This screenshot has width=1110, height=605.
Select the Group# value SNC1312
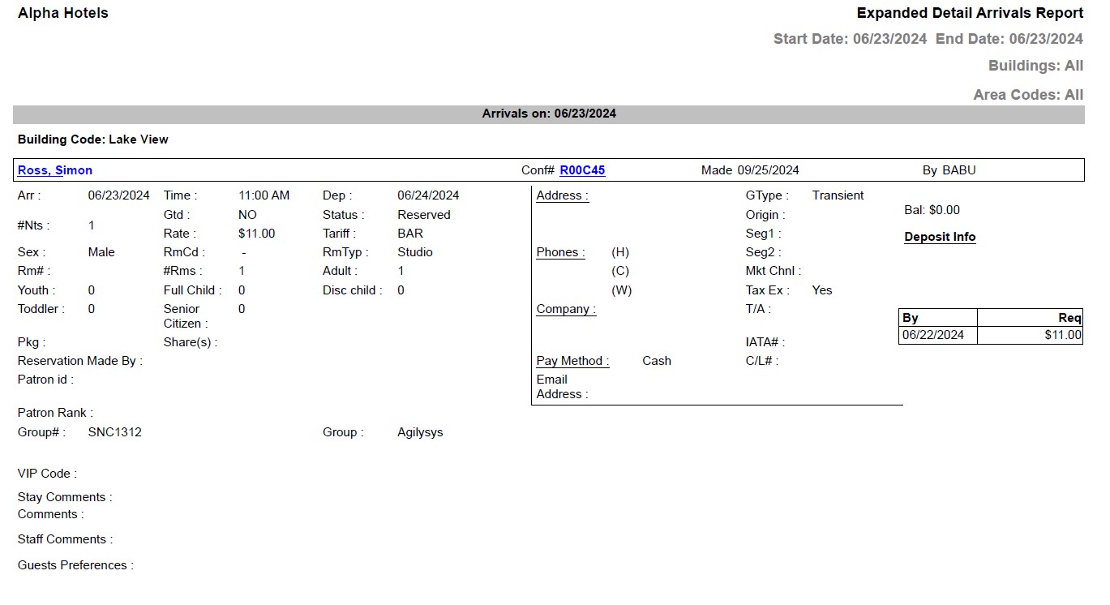pyautogui.click(x=114, y=432)
